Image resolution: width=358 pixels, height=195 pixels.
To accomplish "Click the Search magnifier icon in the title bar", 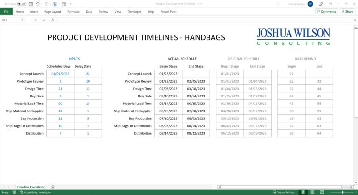I will click(x=278, y=4).
